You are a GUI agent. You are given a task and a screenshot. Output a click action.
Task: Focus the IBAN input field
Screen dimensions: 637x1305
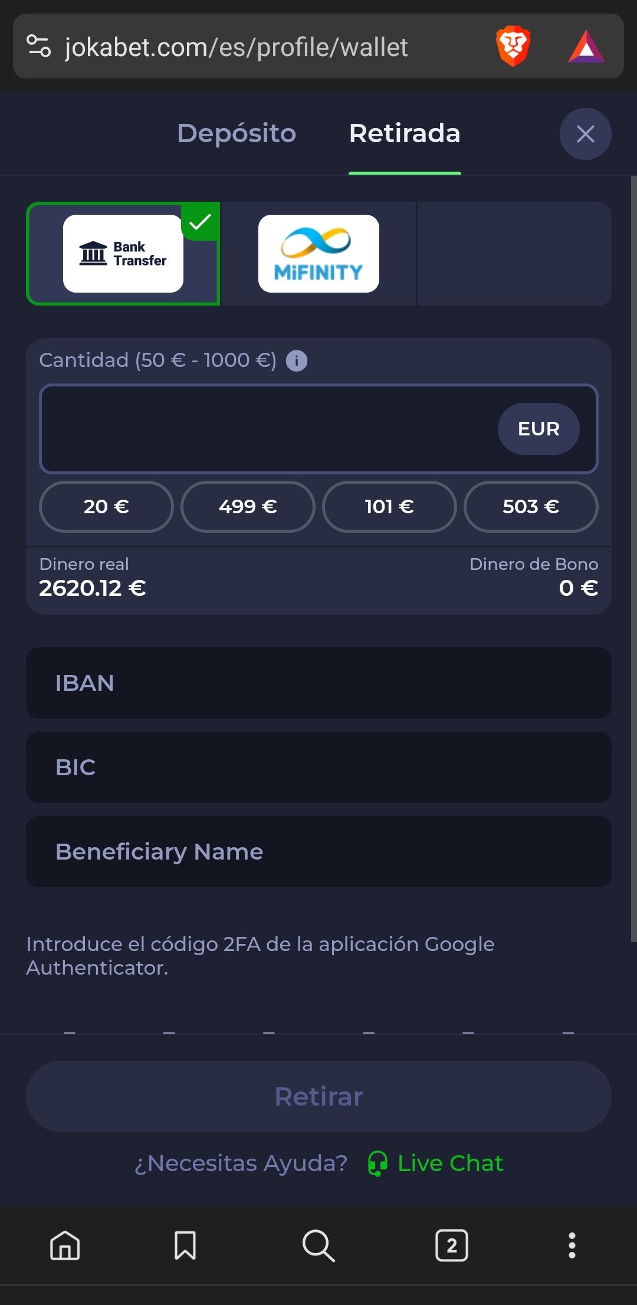318,683
